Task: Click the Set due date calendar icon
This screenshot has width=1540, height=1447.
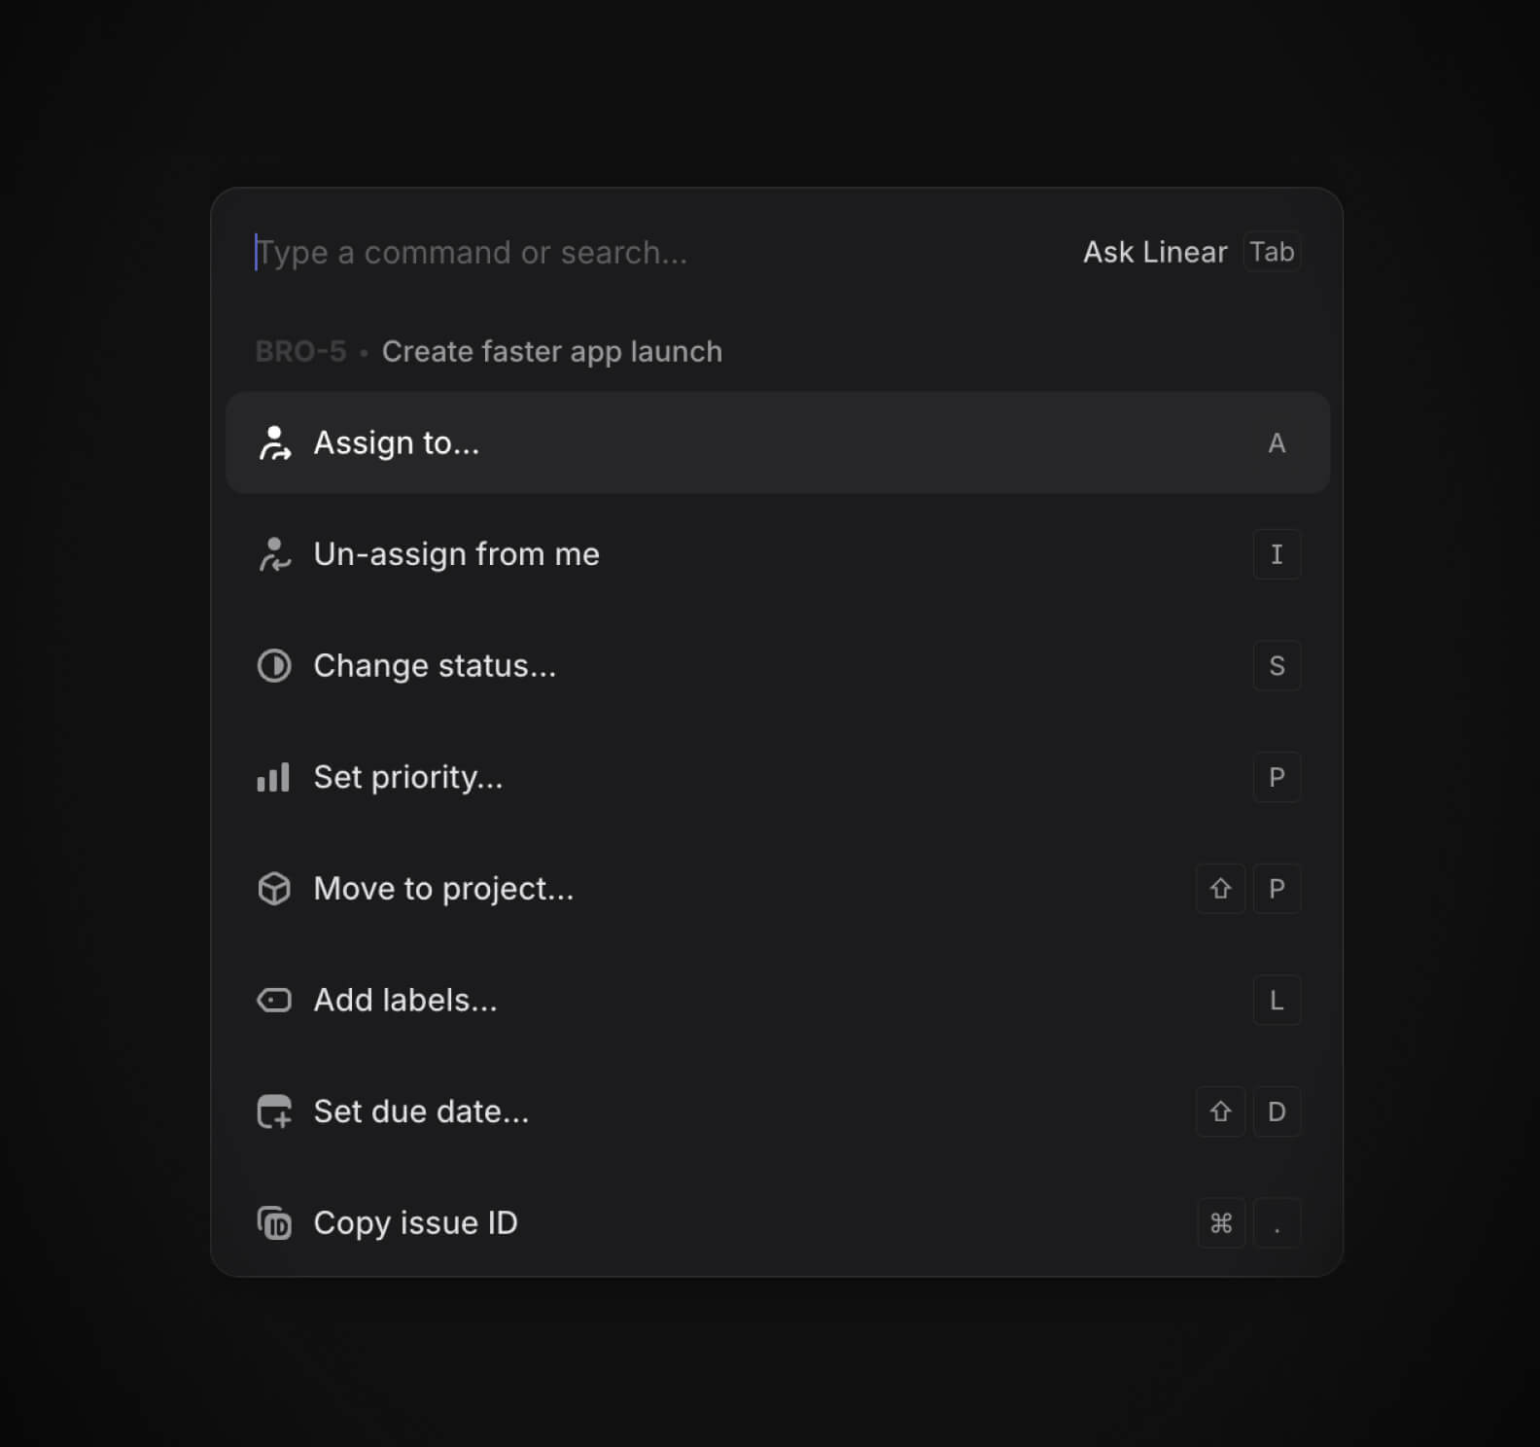Action: click(274, 1112)
